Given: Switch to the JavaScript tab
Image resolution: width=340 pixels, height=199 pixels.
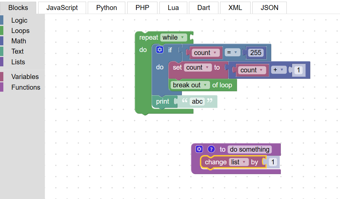Looking at the screenshot, I should 62,8.
